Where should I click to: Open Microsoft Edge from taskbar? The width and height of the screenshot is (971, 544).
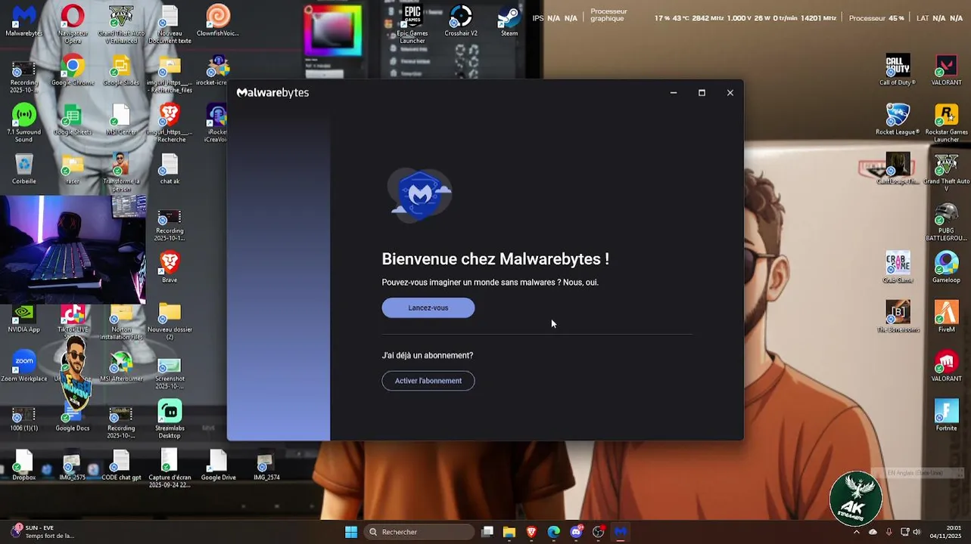click(554, 532)
